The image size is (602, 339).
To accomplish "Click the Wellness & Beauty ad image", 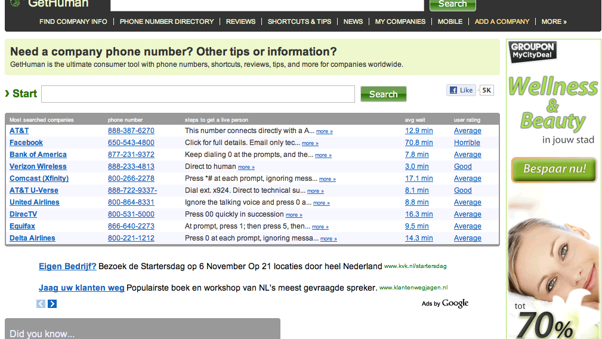I will pyautogui.click(x=553, y=189).
